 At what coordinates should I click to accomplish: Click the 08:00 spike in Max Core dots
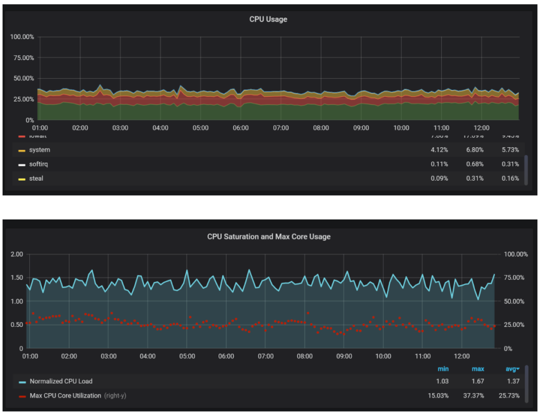[x=308, y=313]
